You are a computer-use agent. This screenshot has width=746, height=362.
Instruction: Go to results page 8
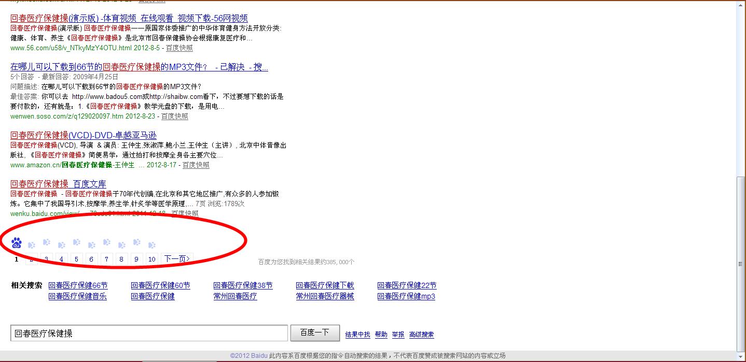coord(121,259)
